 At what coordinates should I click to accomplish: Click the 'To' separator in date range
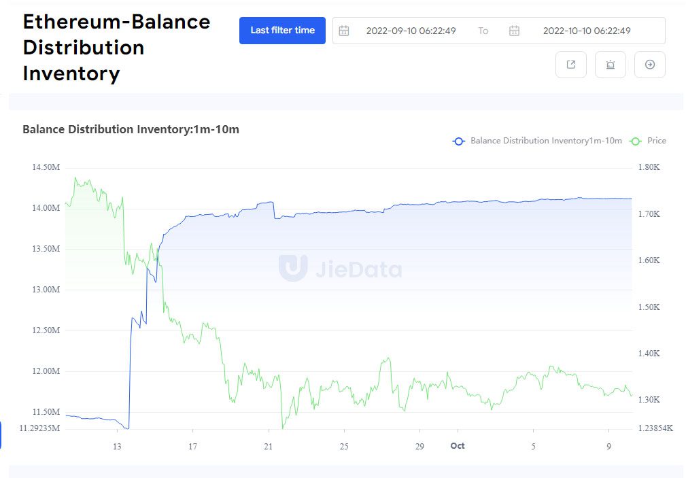pos(483,31)
